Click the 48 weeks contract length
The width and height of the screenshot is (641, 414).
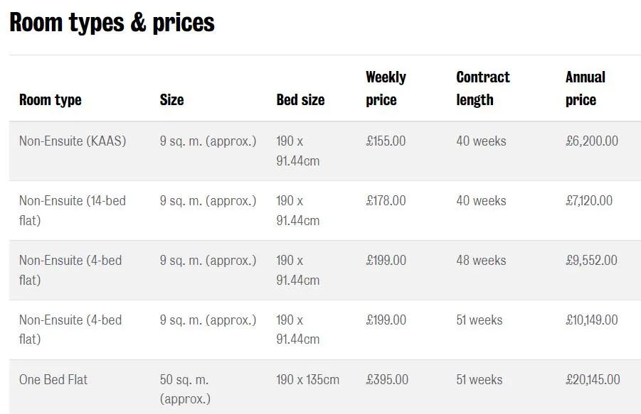(481, 260)
